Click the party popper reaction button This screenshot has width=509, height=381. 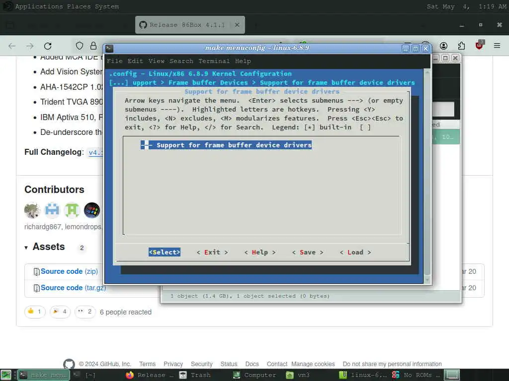[60, 312]
